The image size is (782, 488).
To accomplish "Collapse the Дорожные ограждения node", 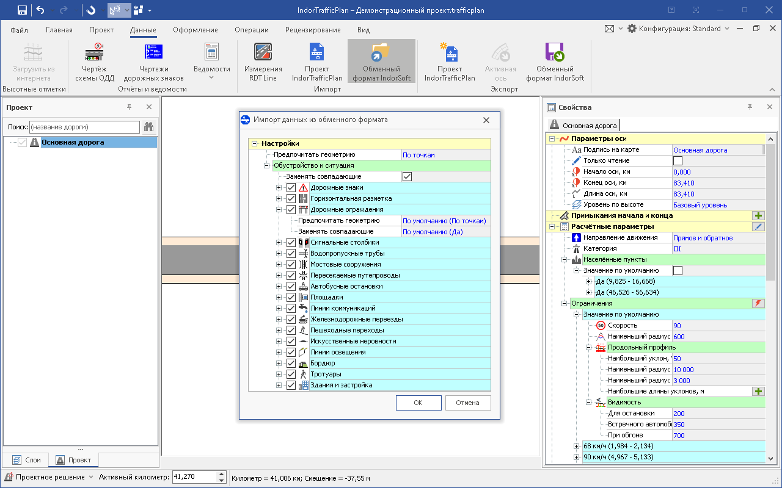I will 279,209.
